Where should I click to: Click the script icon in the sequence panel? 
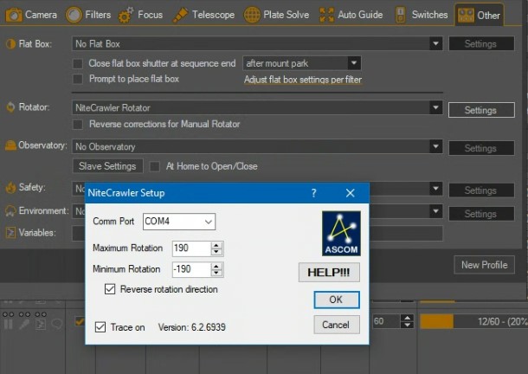pos(41,325)
